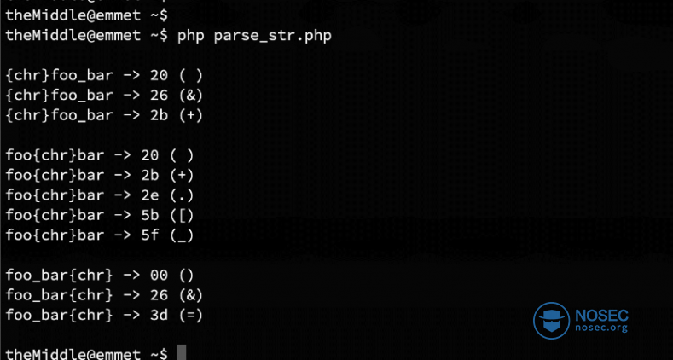Click the 'foo_bar{chr} -> 3d (=)' line

tap(104, 316)
